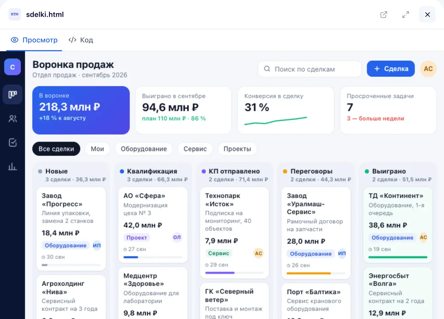This screenshot has height=319, width=444.
Task: Switch to the Просмотр tab
Action: 34,40
